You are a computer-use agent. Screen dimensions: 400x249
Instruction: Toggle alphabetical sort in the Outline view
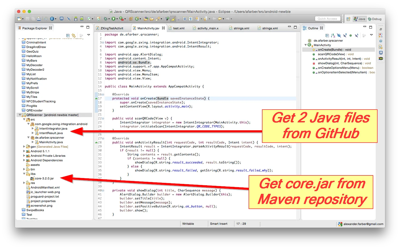tap(333, 35)
